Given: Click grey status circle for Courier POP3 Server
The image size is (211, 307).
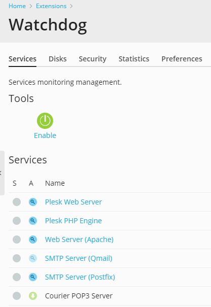Looking at the screenshot, I should click(x=17, y=296).
